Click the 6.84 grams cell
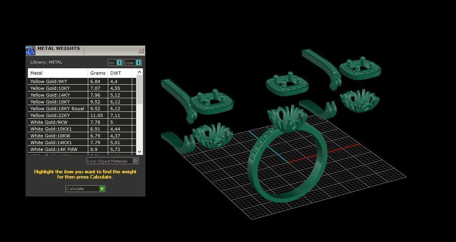Screen dimensions: 456x242 [98, 81]
